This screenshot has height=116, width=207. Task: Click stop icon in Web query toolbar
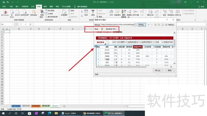coord(156,25)
